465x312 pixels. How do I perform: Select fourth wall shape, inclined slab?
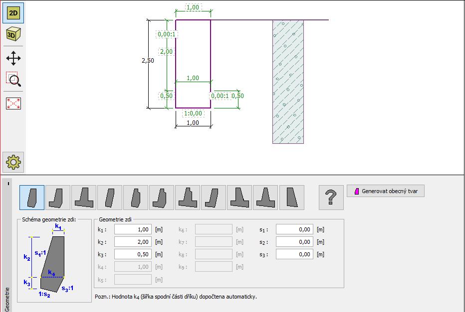coord(110,198)
